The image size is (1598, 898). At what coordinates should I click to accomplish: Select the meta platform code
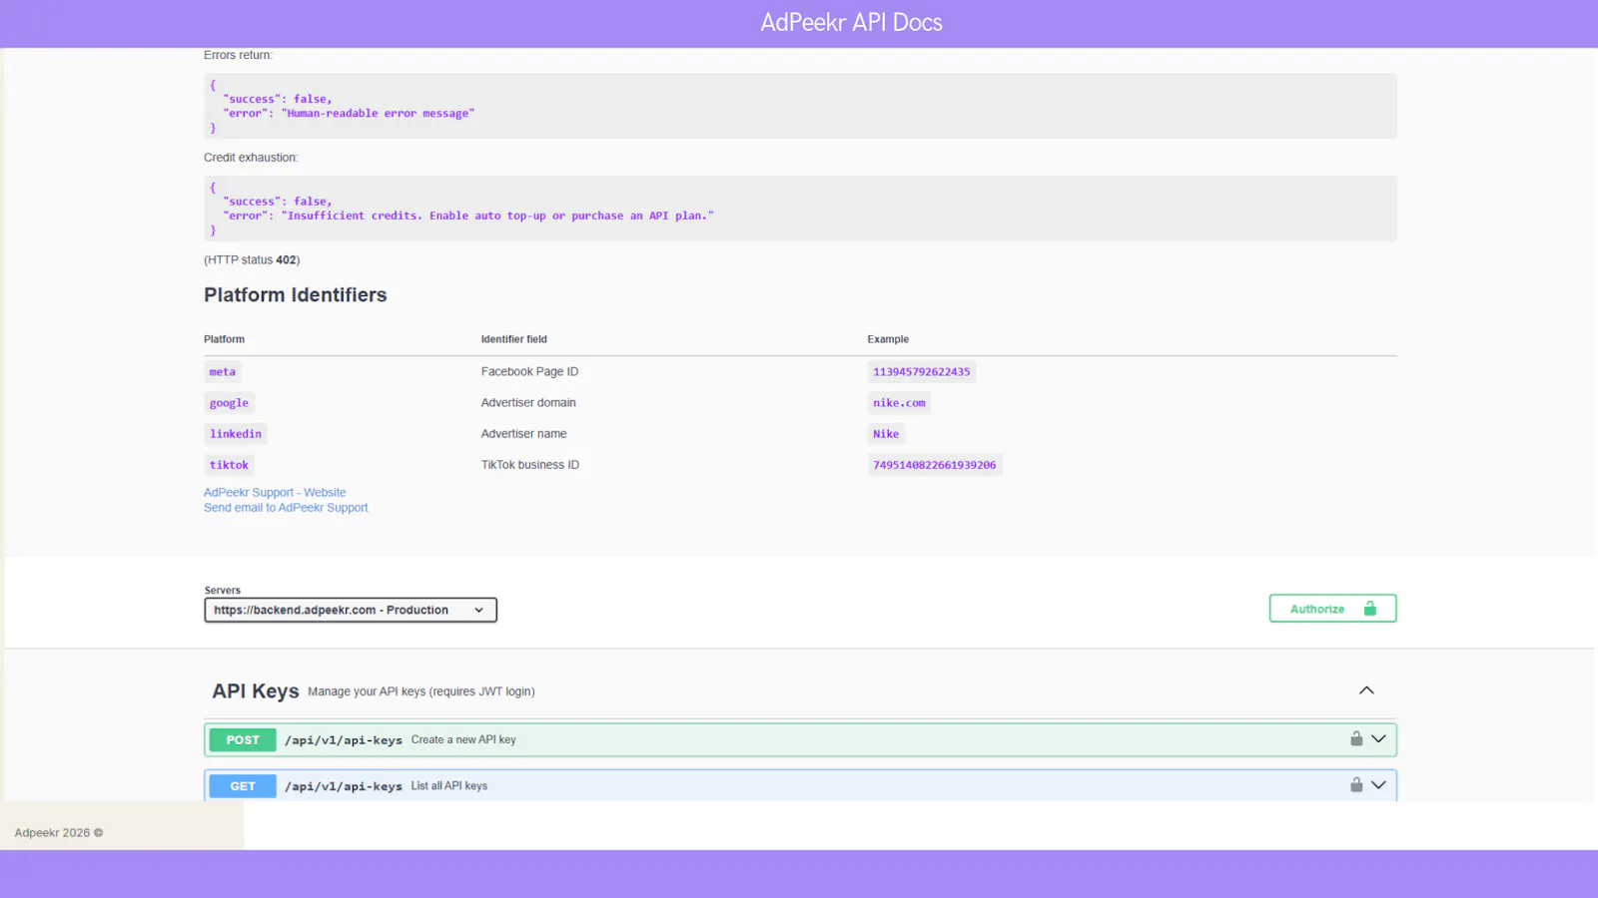(223, 372)
